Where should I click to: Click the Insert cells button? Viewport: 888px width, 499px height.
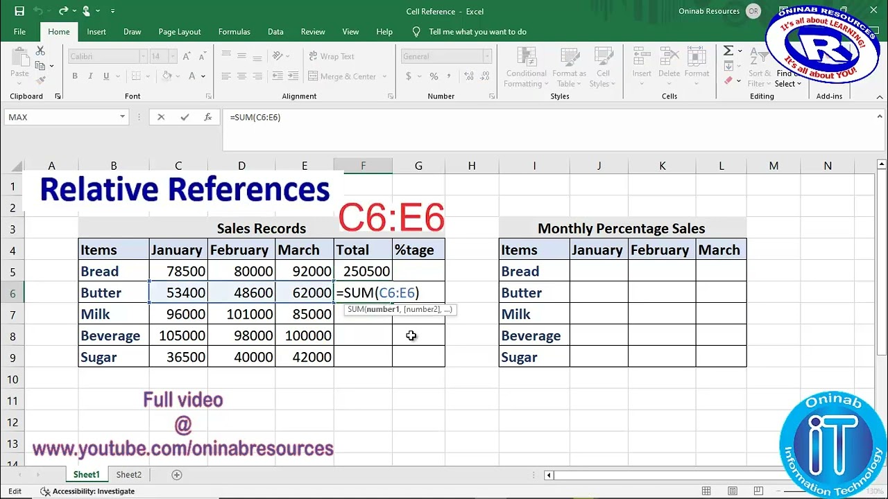642,66
